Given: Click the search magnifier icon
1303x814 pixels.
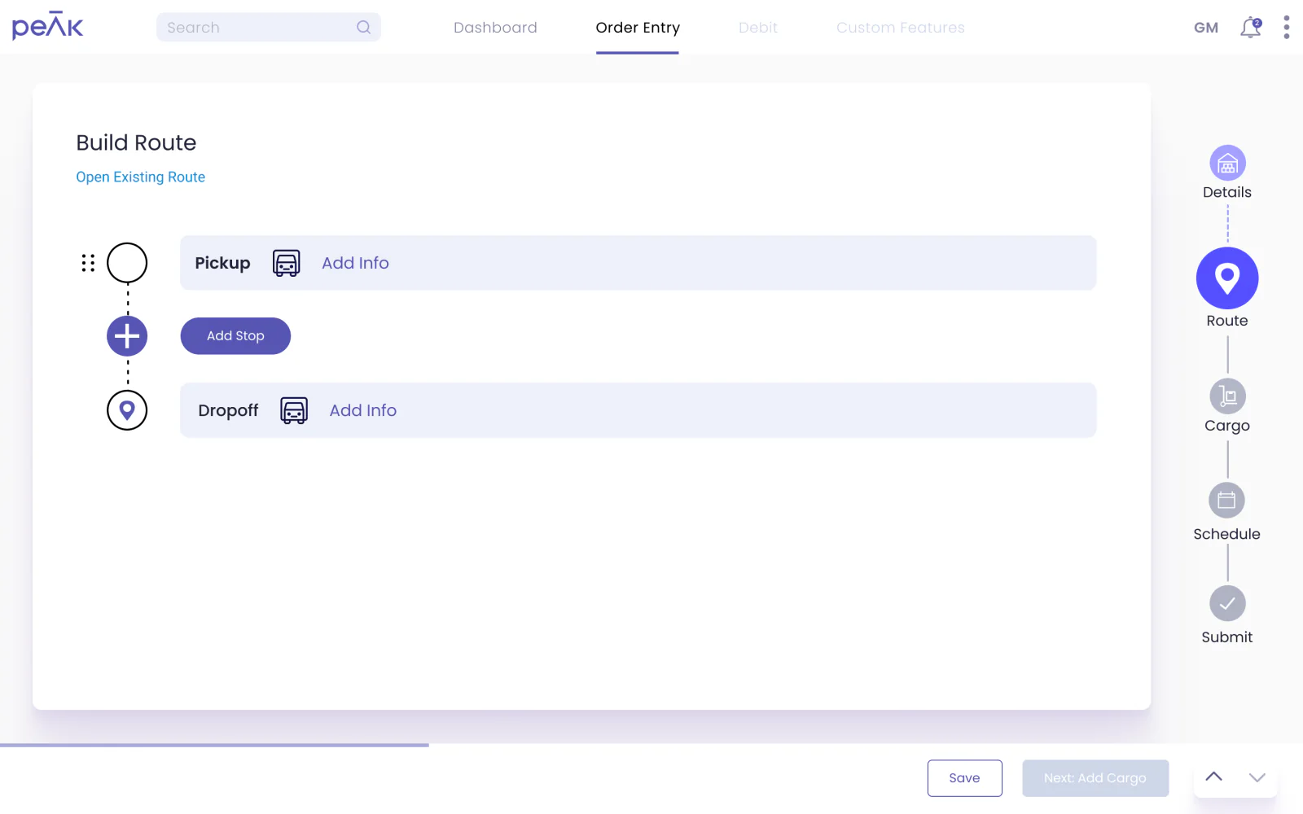Looking at the screenshot, I should click(363, 27).
